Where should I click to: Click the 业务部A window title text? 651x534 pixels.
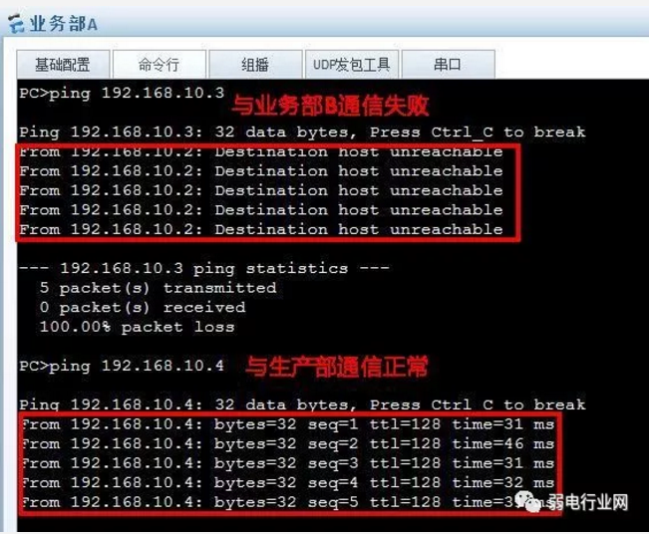click(x=63, y=24)
